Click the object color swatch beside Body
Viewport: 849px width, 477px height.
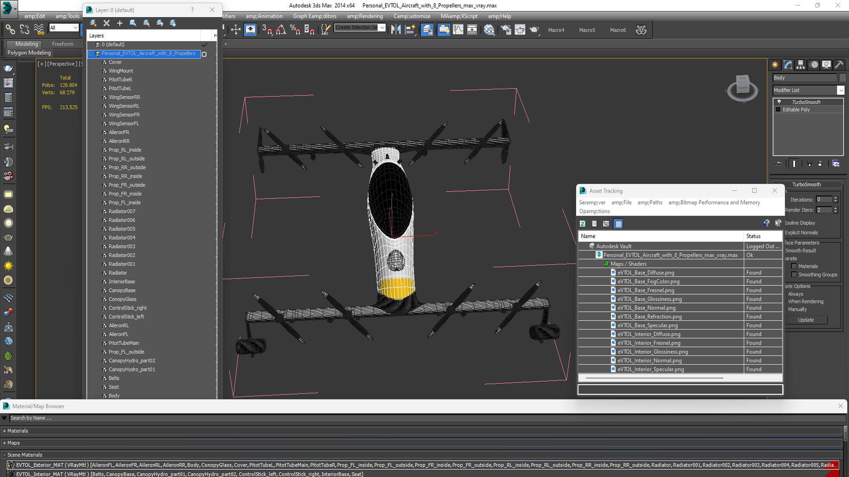click(842, 78)
